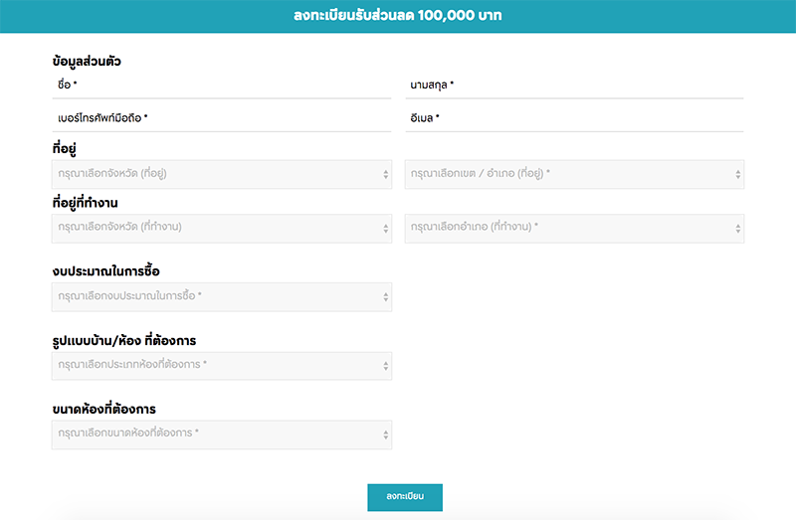Click the arrow icon on home province select
Image resolution: width=796 pixels, height=520 pixels.
click(386, 175)
